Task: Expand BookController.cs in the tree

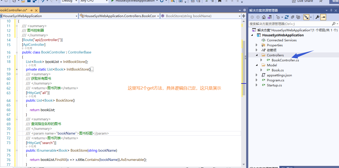Action: [261, 60]
